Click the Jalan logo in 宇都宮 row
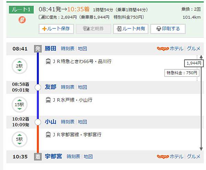Screen dimensions: 206x170 163,157
